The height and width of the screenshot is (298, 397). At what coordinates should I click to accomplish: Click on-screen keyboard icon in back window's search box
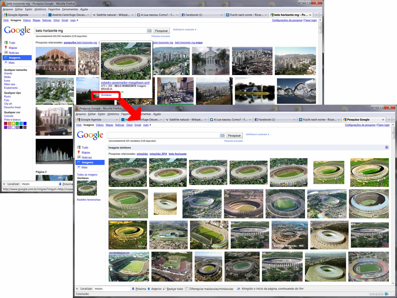coord(149,31)
